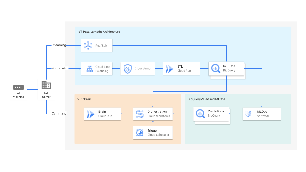306x172 pixels.
Task: Click the Predictions title text
Action: point(216,111)
